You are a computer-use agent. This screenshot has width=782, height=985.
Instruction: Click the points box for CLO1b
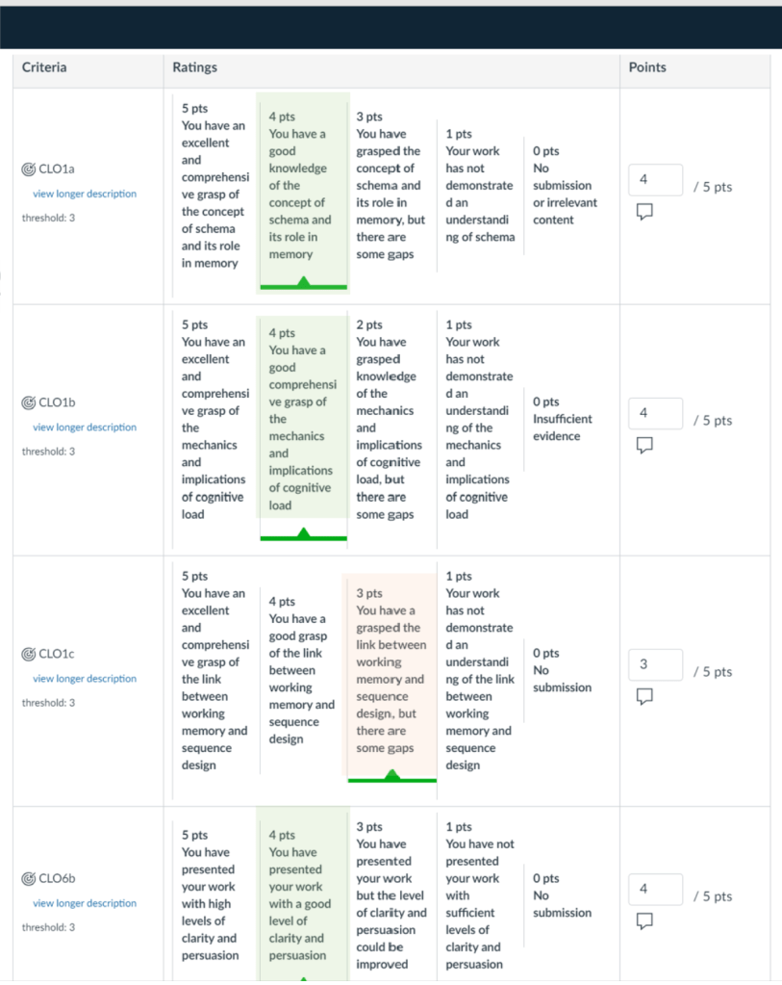tap(655, 413)
